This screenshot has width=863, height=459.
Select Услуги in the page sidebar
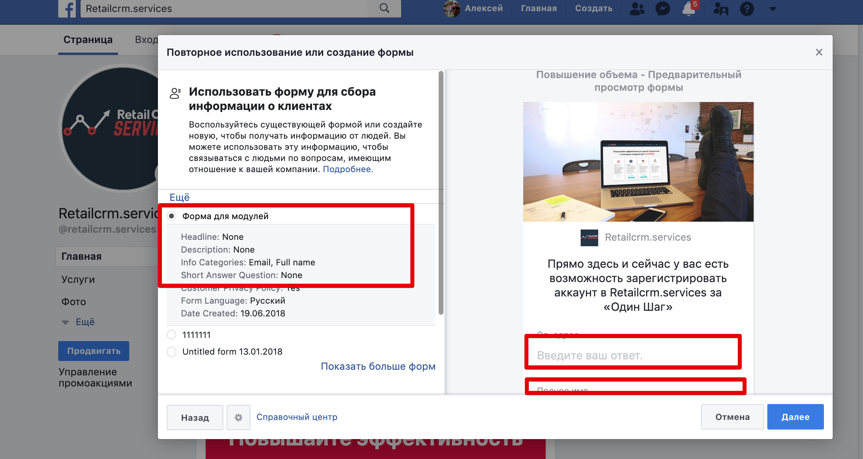click(78, 279)
